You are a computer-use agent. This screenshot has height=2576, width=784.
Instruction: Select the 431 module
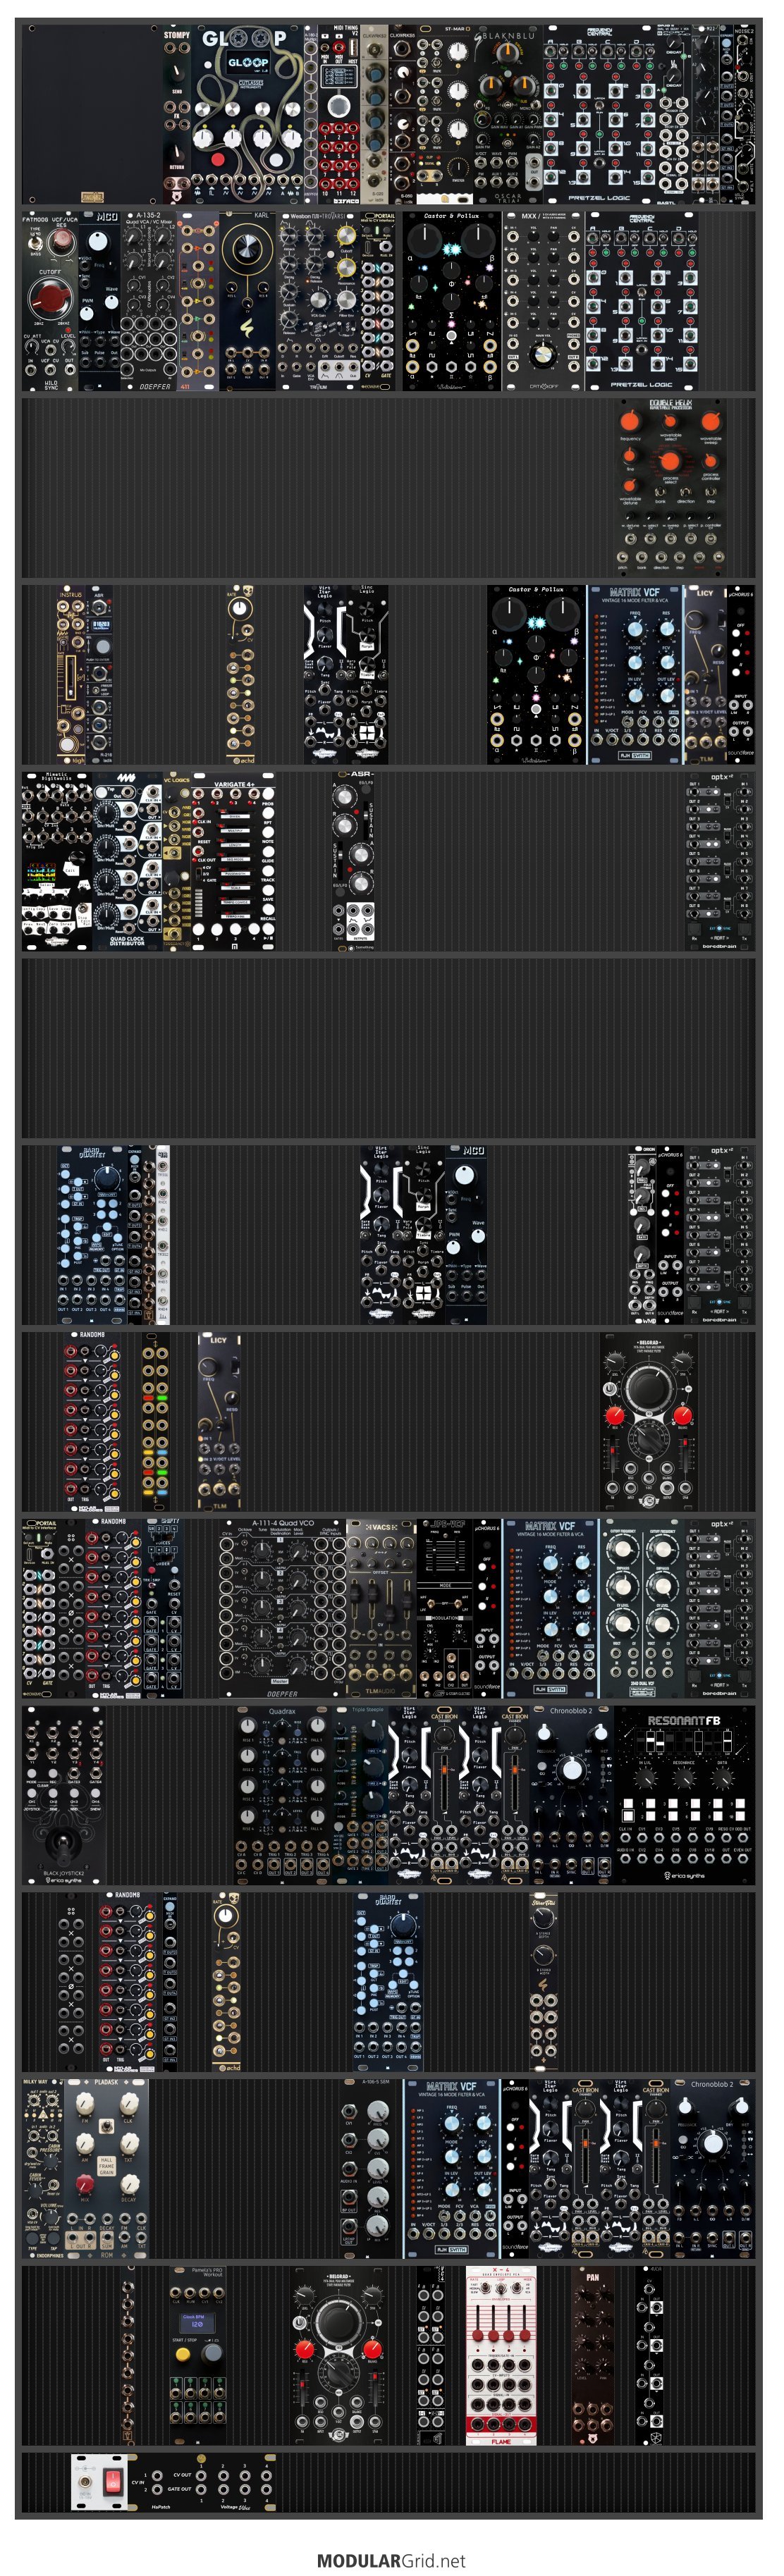pos(198,301)
